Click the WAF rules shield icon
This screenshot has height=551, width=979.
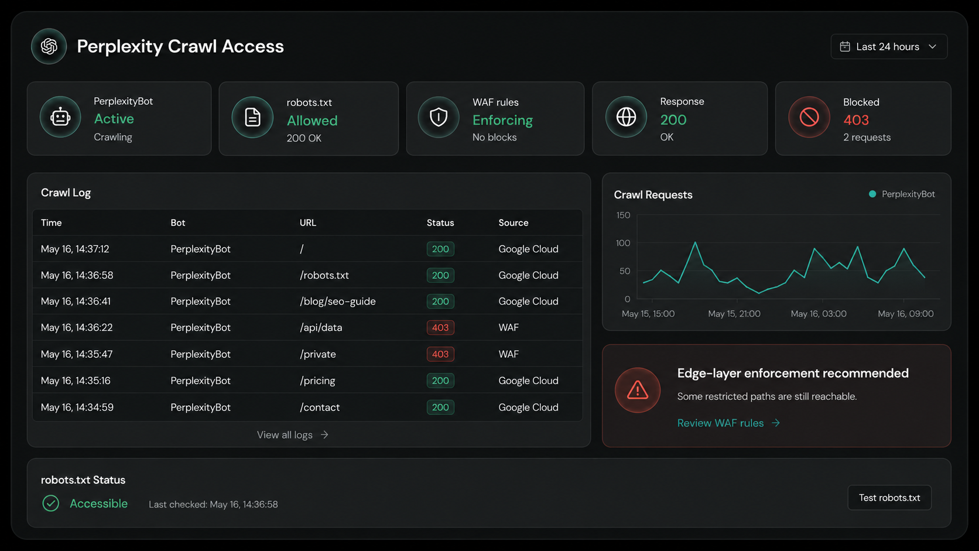point(439,117)
